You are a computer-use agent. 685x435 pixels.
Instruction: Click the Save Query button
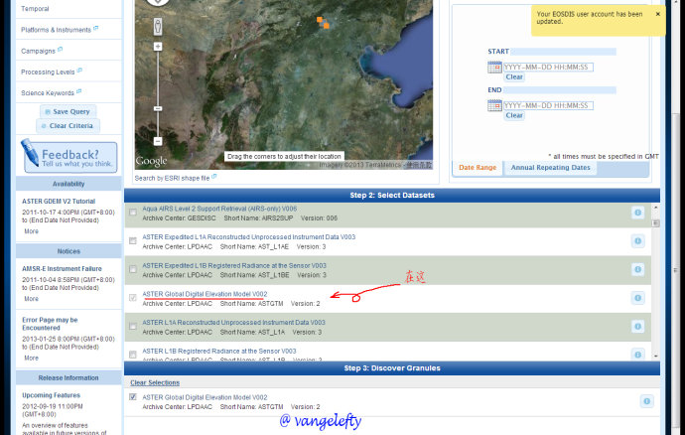coord(68,111)
